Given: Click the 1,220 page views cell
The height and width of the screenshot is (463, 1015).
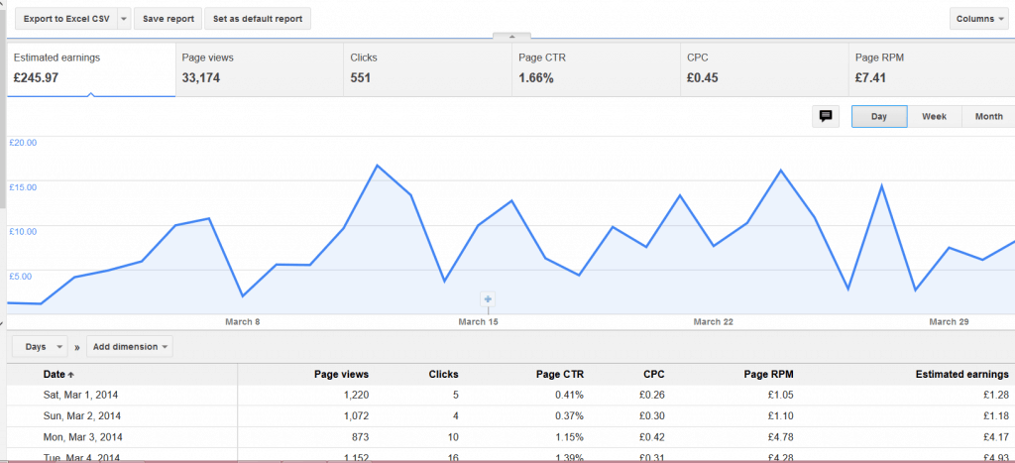Looking at the screenshot, I should click(x=356, y=395).
